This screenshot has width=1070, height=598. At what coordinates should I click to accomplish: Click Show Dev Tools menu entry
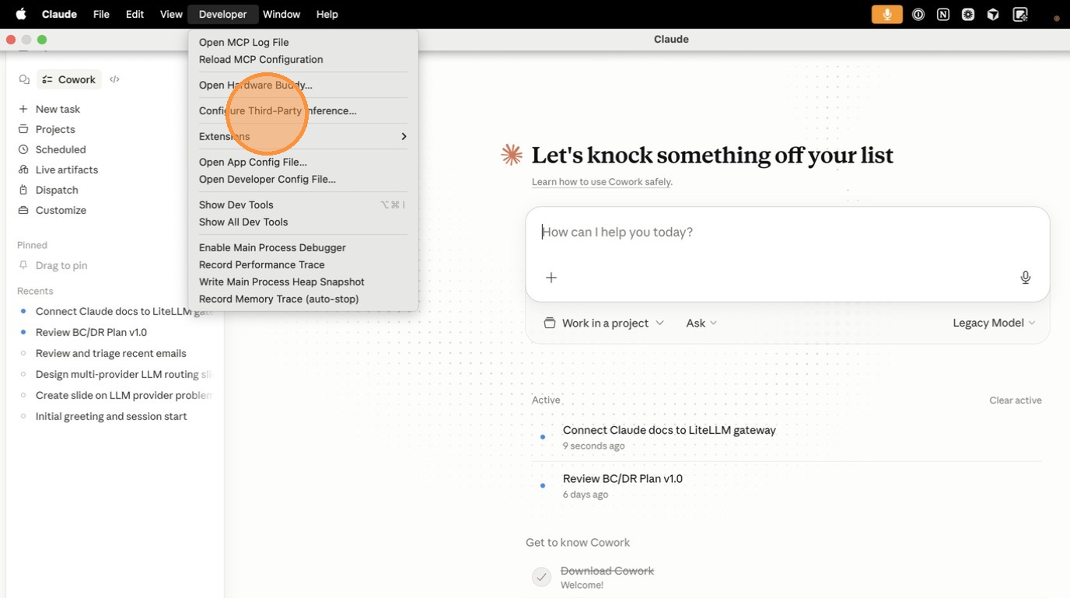(236, 205)
